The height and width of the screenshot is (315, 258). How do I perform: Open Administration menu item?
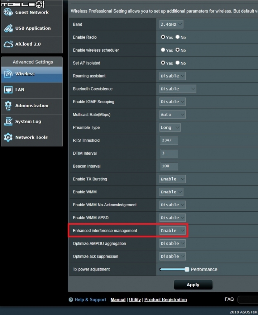coord(32,106)
